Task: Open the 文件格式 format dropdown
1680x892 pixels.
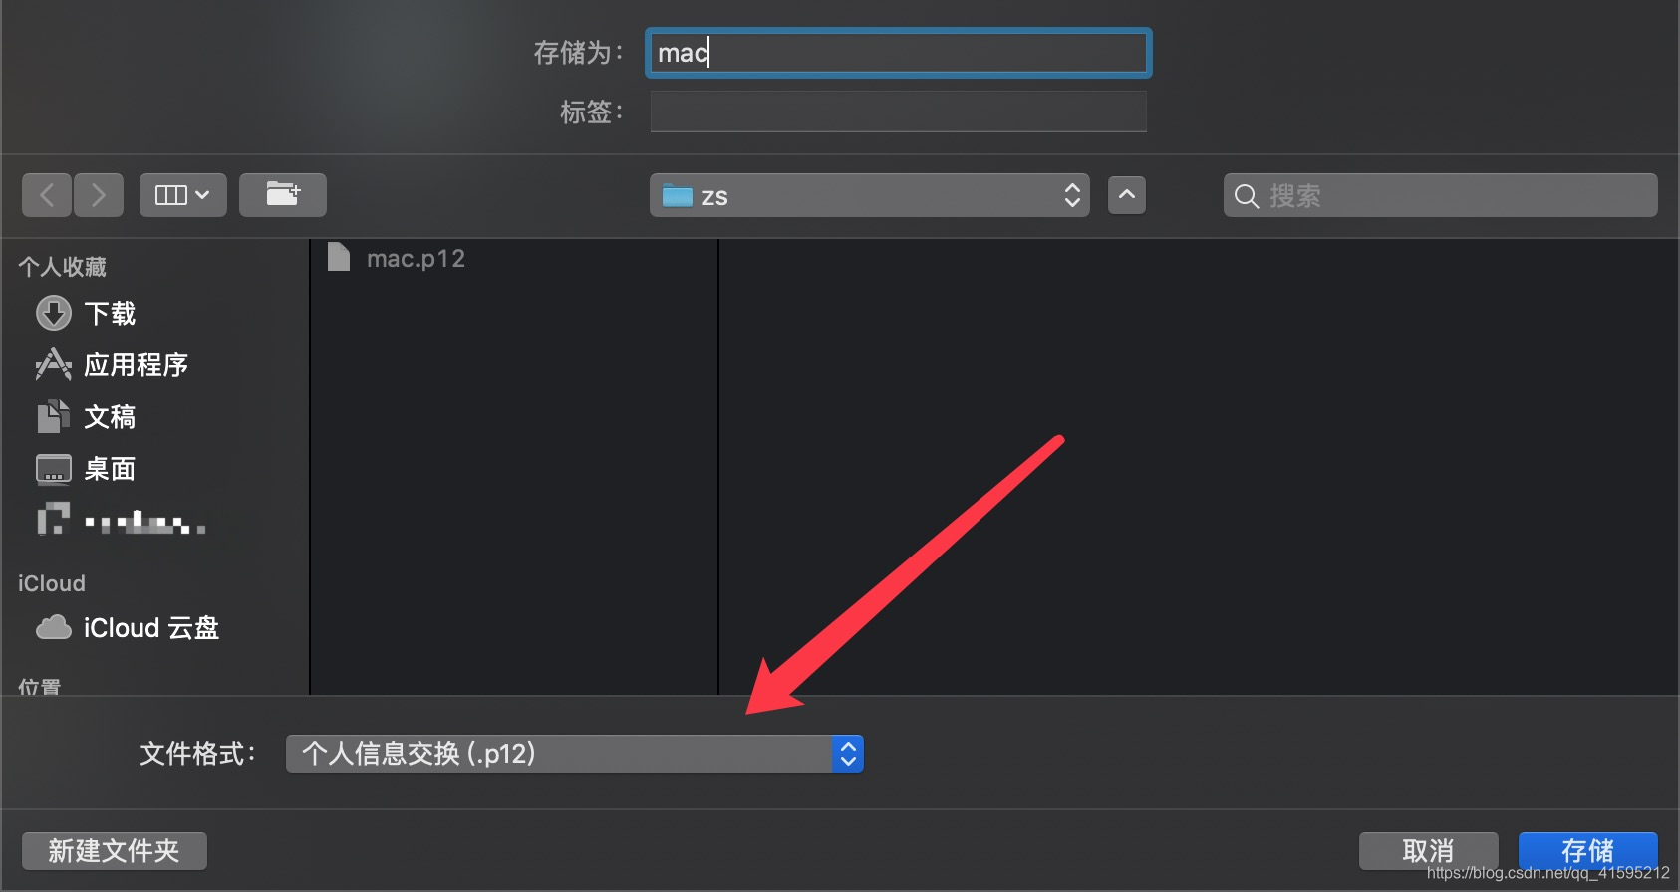Action: [x=575, y=754]
